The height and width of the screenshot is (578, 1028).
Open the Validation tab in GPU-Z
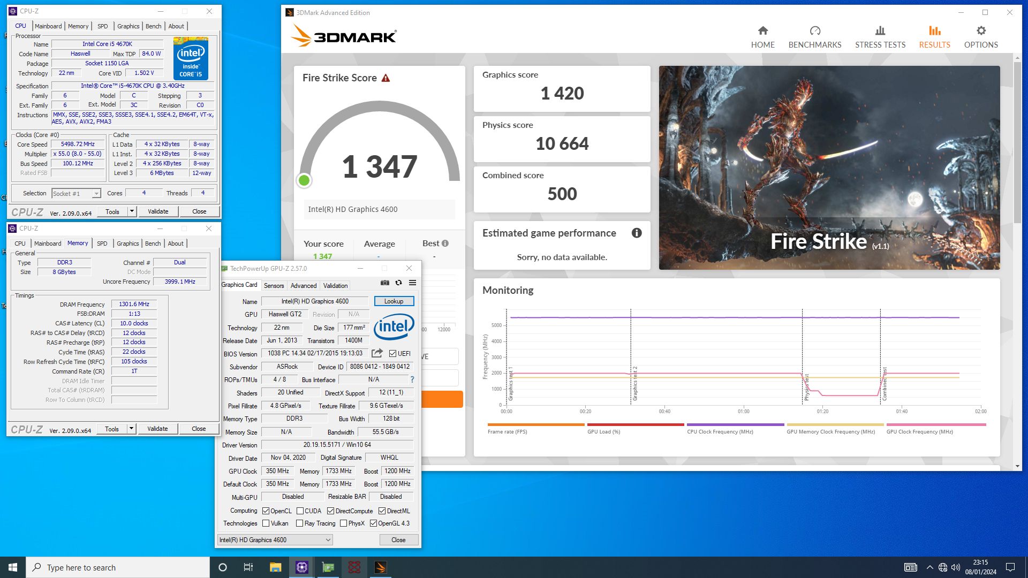click(x=335, y=286)
